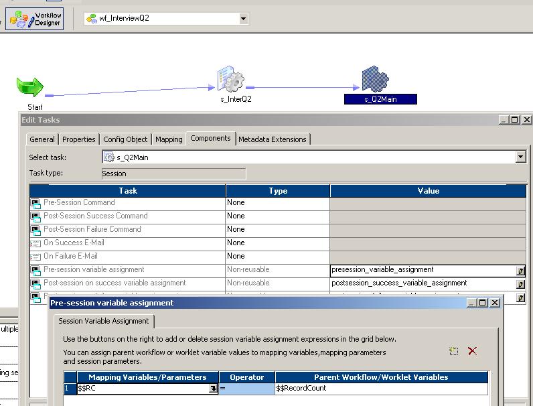Image resolution: width=533 pixels, height=406 pixels.
Task: Click the Mapping Variables/Parameters column header
Action: [147, 377]
